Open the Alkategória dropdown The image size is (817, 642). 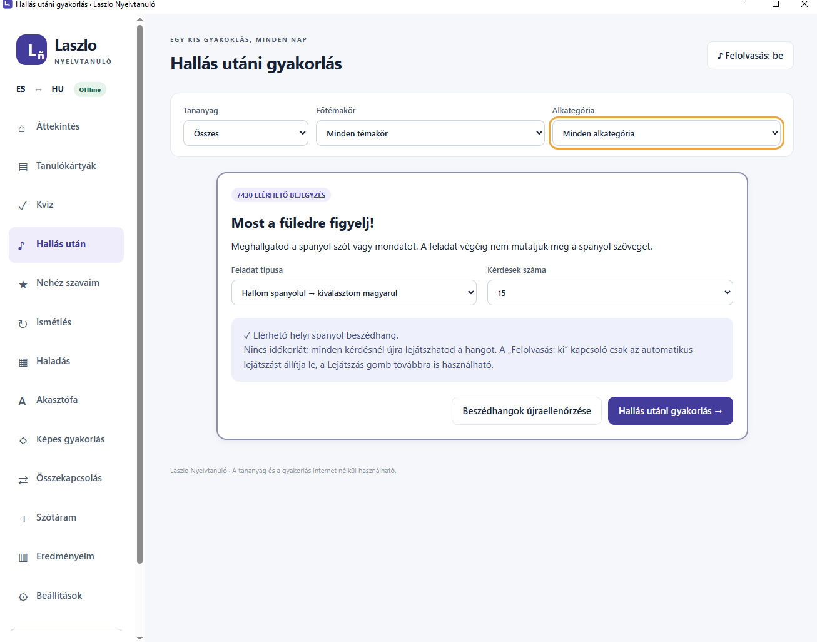[x=666, y=133]
